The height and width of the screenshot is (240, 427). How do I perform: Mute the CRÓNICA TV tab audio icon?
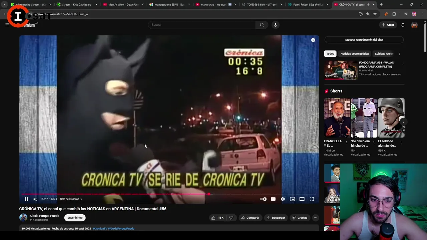click(x=368, y=5)
